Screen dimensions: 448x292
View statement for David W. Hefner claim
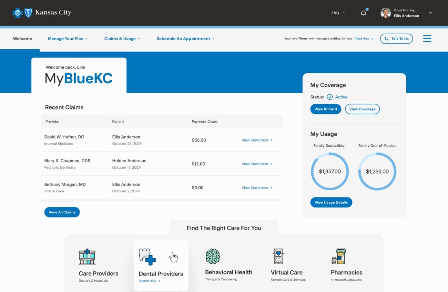[x=257, y=140]
